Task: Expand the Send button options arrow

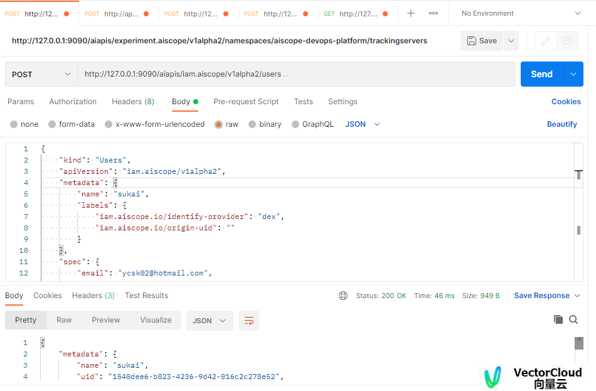Action: (573, 74)
